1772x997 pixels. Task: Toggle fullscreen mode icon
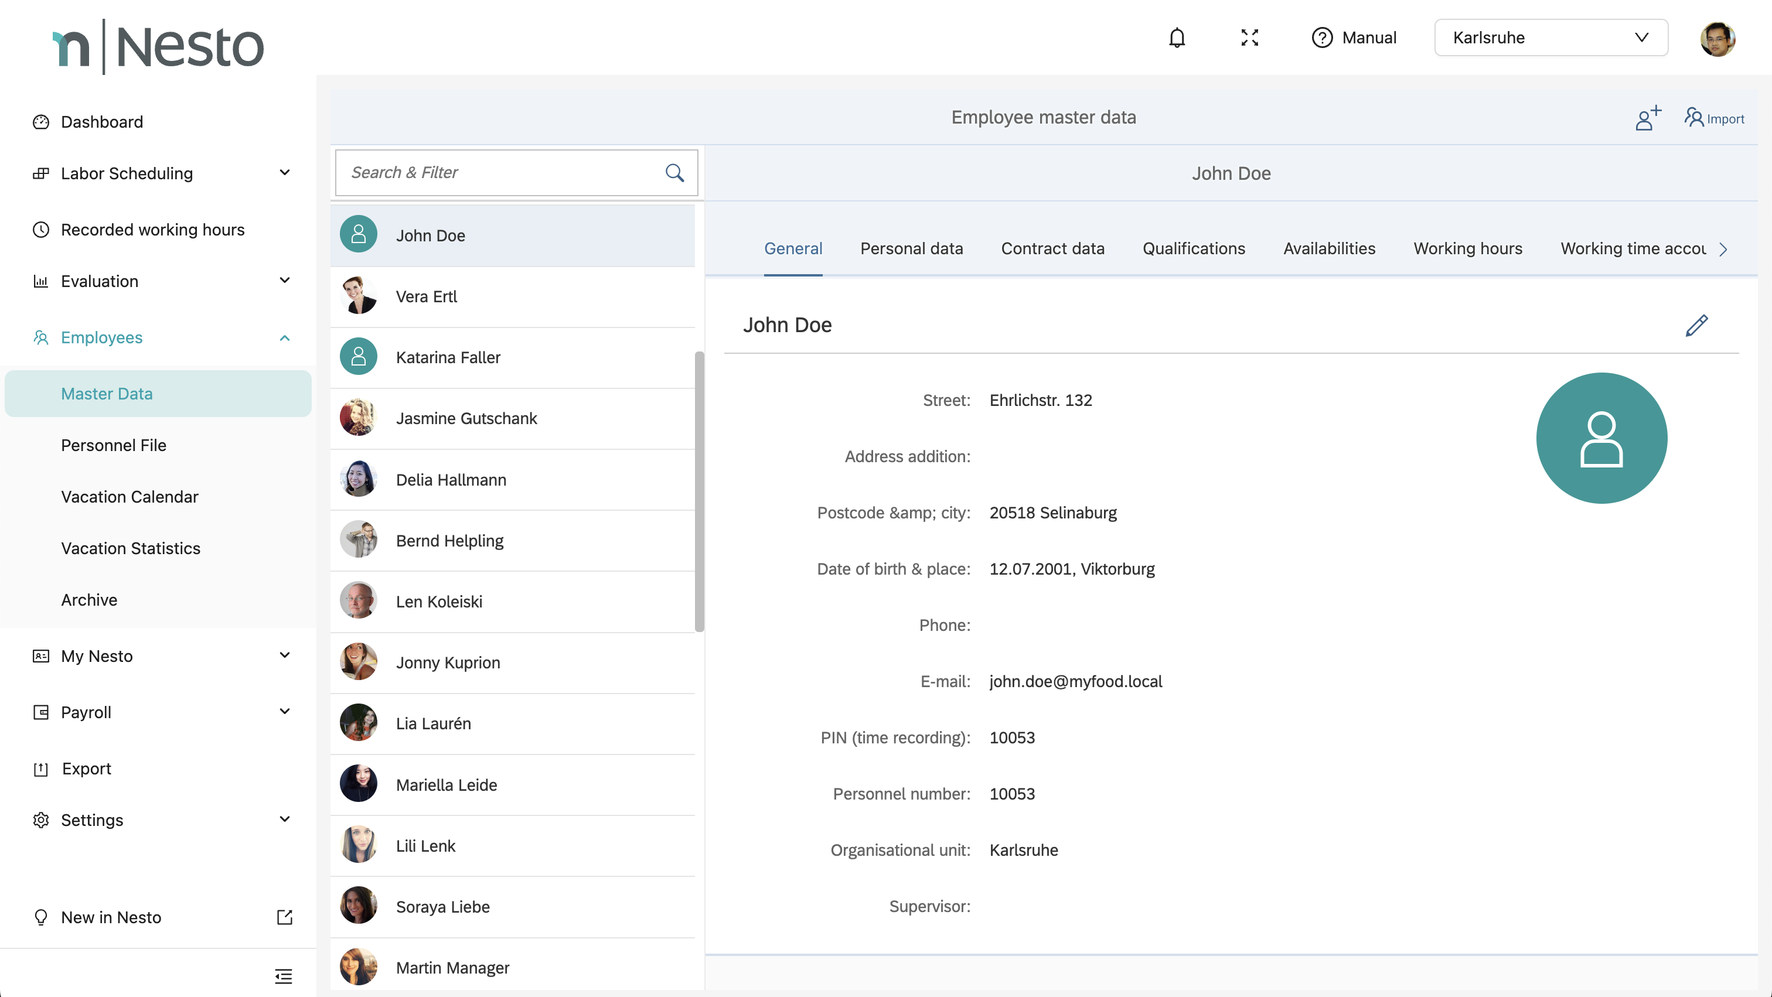[1249, 38]
